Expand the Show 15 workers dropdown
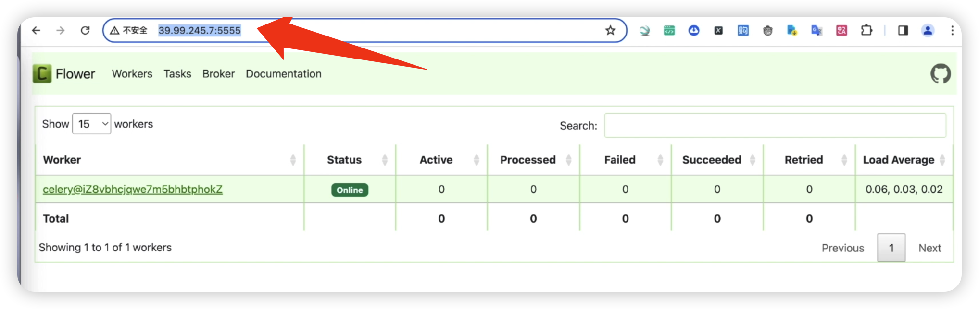This screenshot has width=979, height=309. click(x=91, y=124)
